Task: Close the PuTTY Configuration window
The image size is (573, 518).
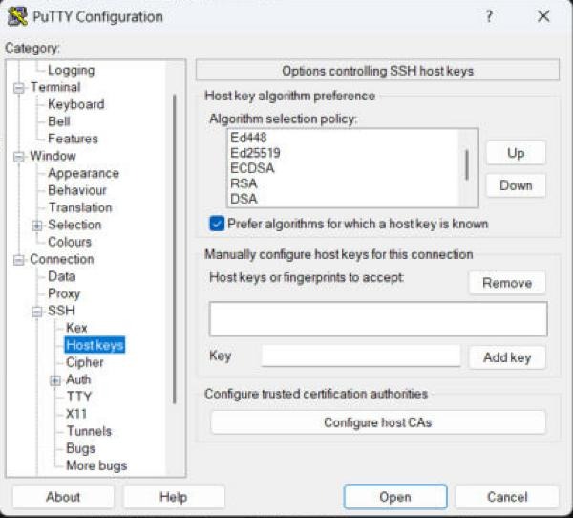Action: click(543, 16)
